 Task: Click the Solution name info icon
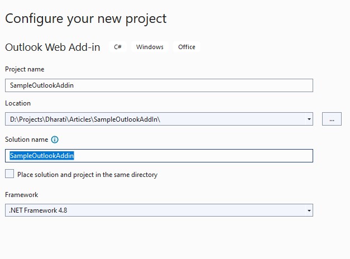tap(55, 140)
